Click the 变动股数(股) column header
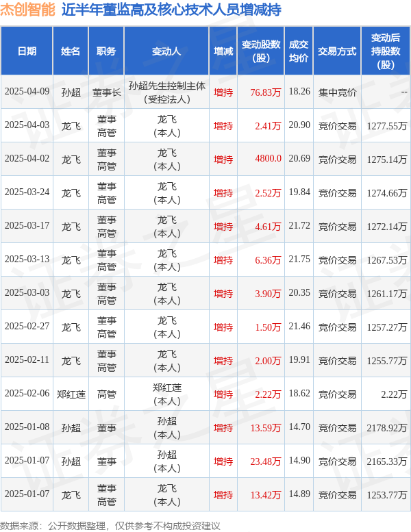Image resolution: width=411 pixels, height=532 pixels. pyautogui.click(x=261, y=51)
